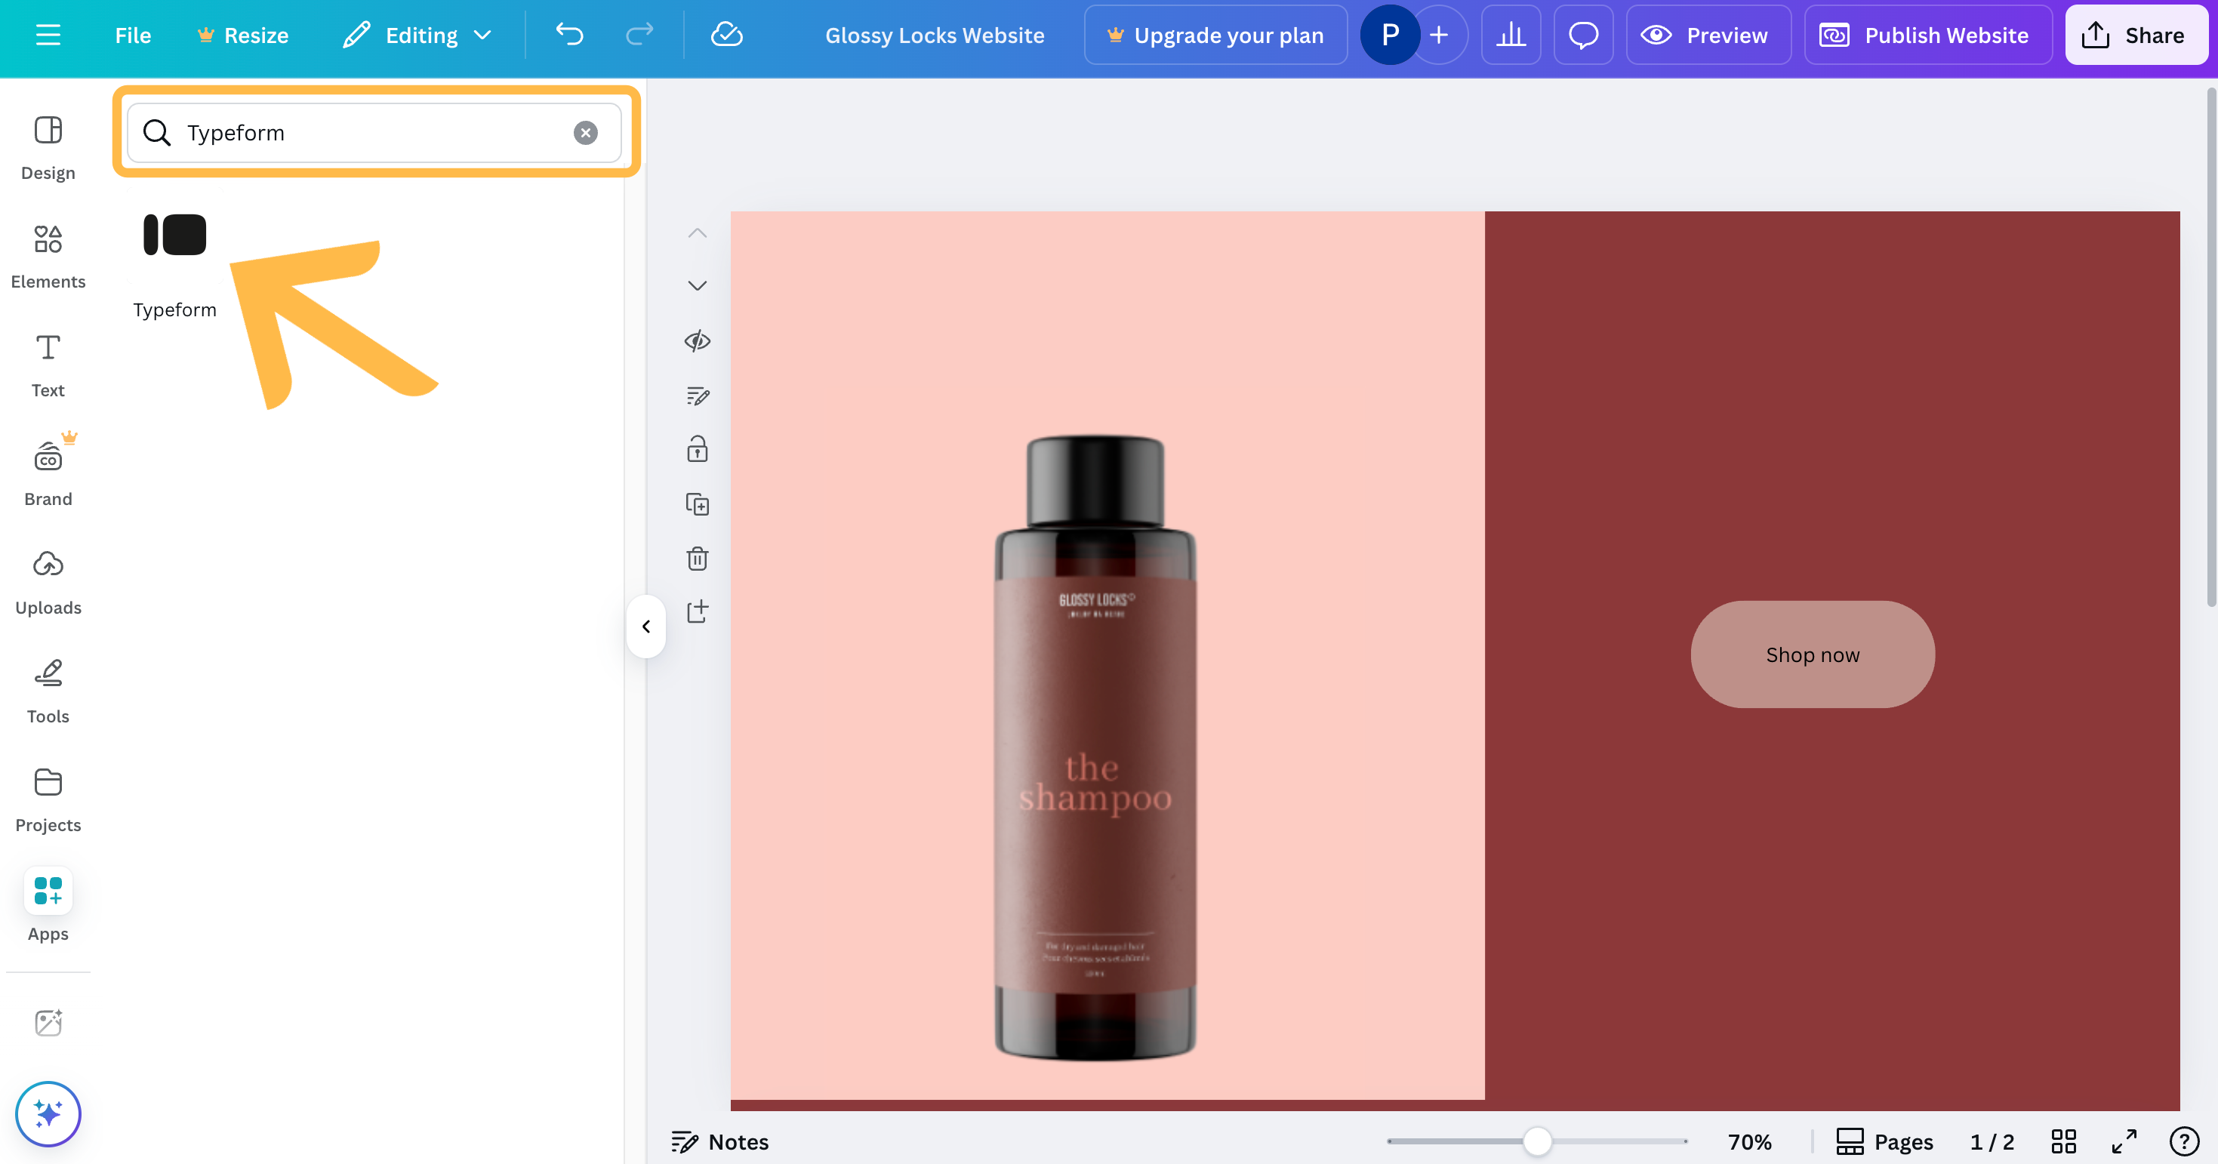Toggle the Pages view
The width and height of the screenshot is (2218, 1164).
[x=1884, y=1141]
